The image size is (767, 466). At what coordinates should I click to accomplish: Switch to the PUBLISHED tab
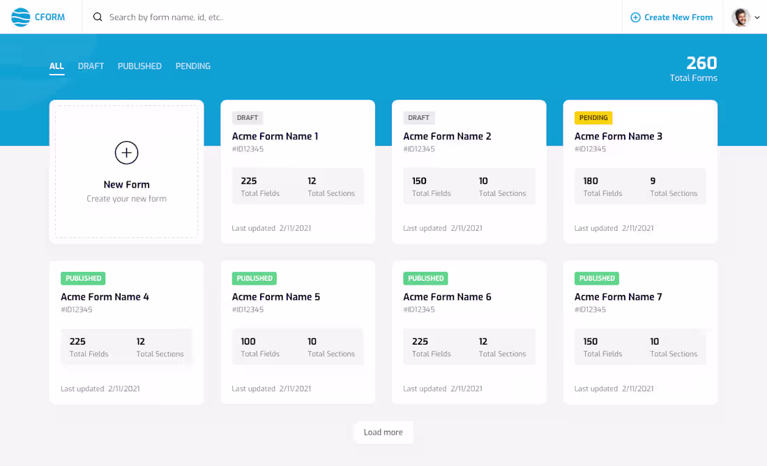[139, 66]
